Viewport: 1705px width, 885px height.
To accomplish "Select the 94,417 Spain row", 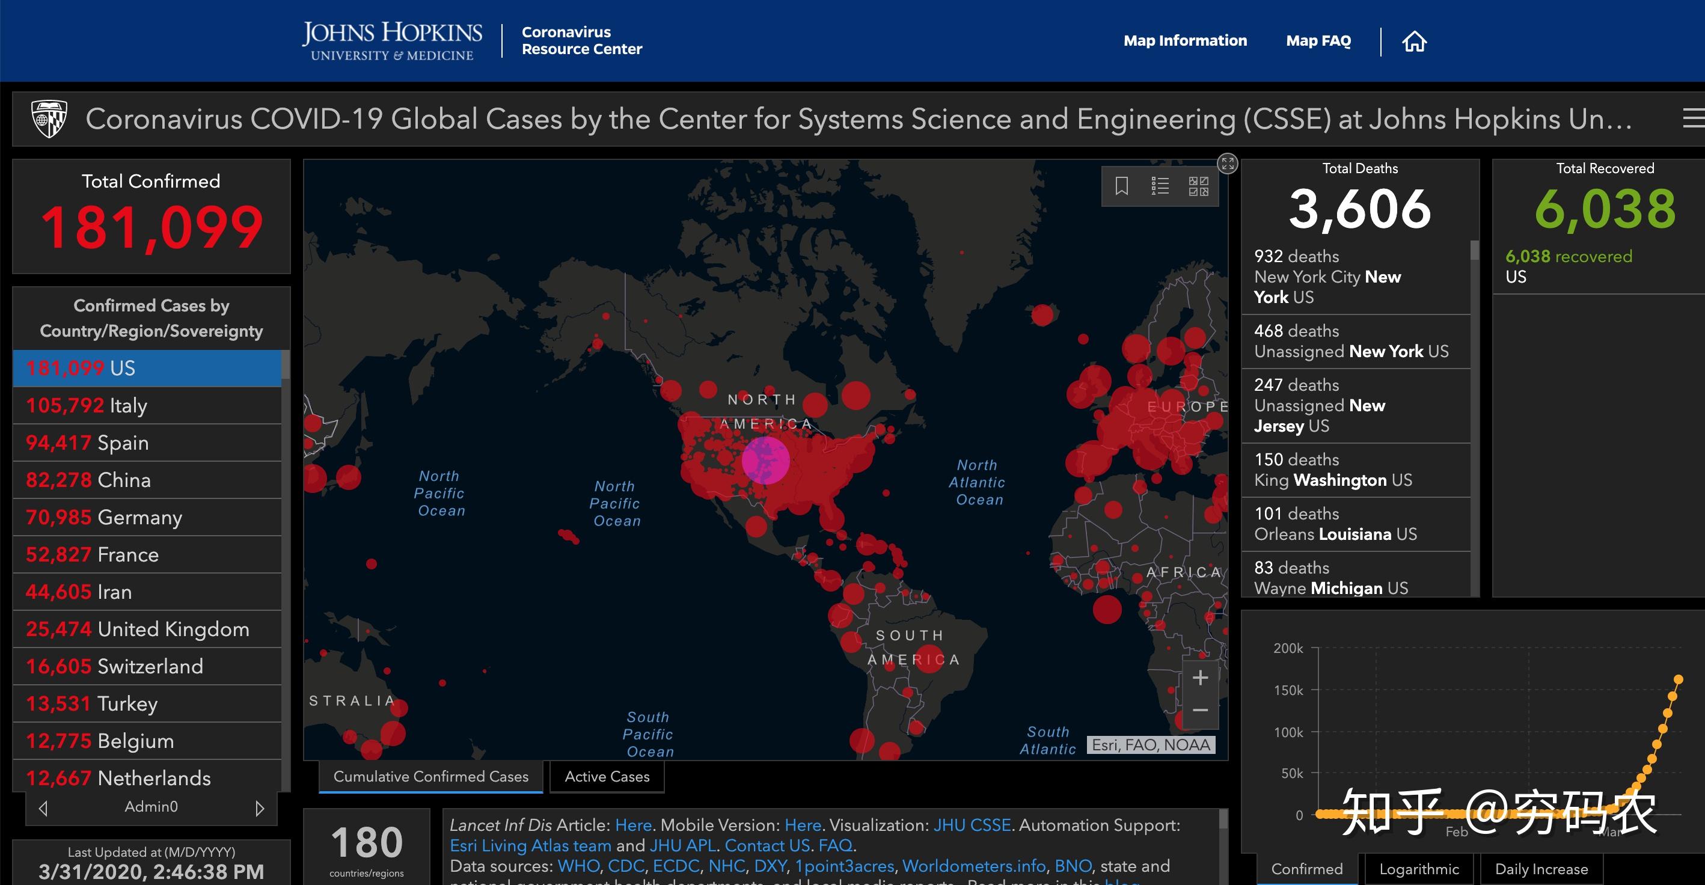I will point(147,442).
